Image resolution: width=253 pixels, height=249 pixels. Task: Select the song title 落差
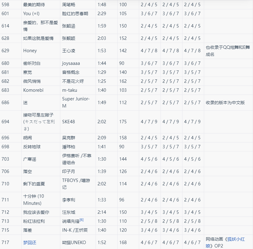pyautogui.click(x=28, y=230)
